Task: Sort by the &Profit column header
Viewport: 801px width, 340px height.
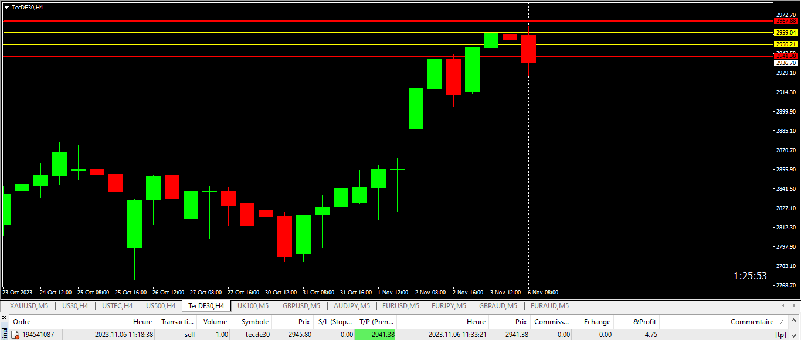Action: (637, 321)
